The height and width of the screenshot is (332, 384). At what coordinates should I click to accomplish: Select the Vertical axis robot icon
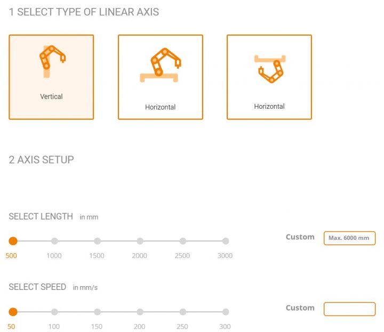(51, 60)
